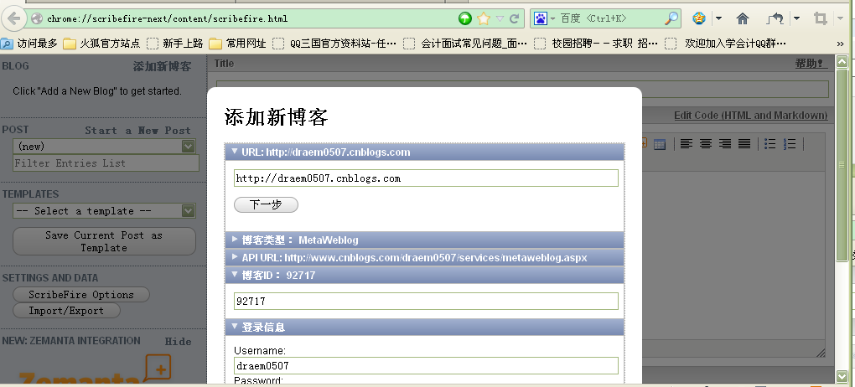Bookmark this page with the star icon

point(484,18)
